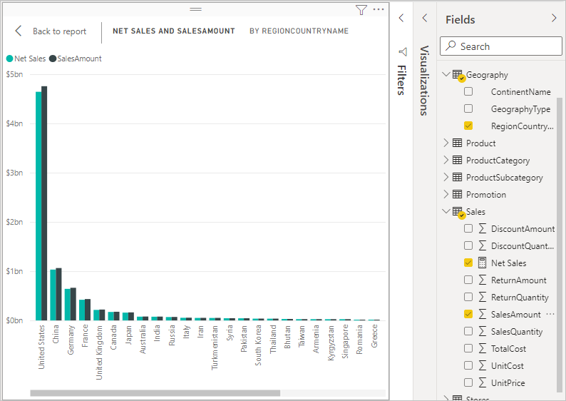Image resolution: width=566 pixels, height=401 pixels.
Task: Expand the Promotion table
Action: click(447, 195)
